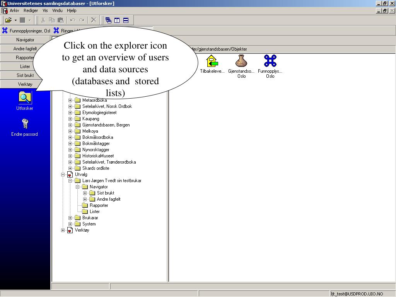Collapse the Navigator tree folder
This screenshot has height=297, width=396.
tap(77, 187)
